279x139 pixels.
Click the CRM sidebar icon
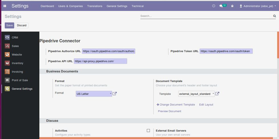click(x=7, y=38)
